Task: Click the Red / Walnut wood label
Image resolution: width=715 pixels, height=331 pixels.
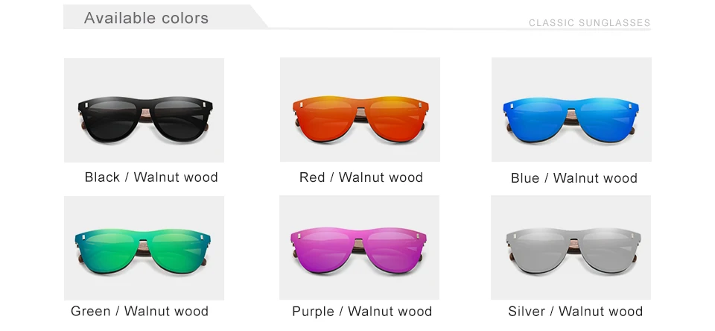Action: [x=361, y=177]
